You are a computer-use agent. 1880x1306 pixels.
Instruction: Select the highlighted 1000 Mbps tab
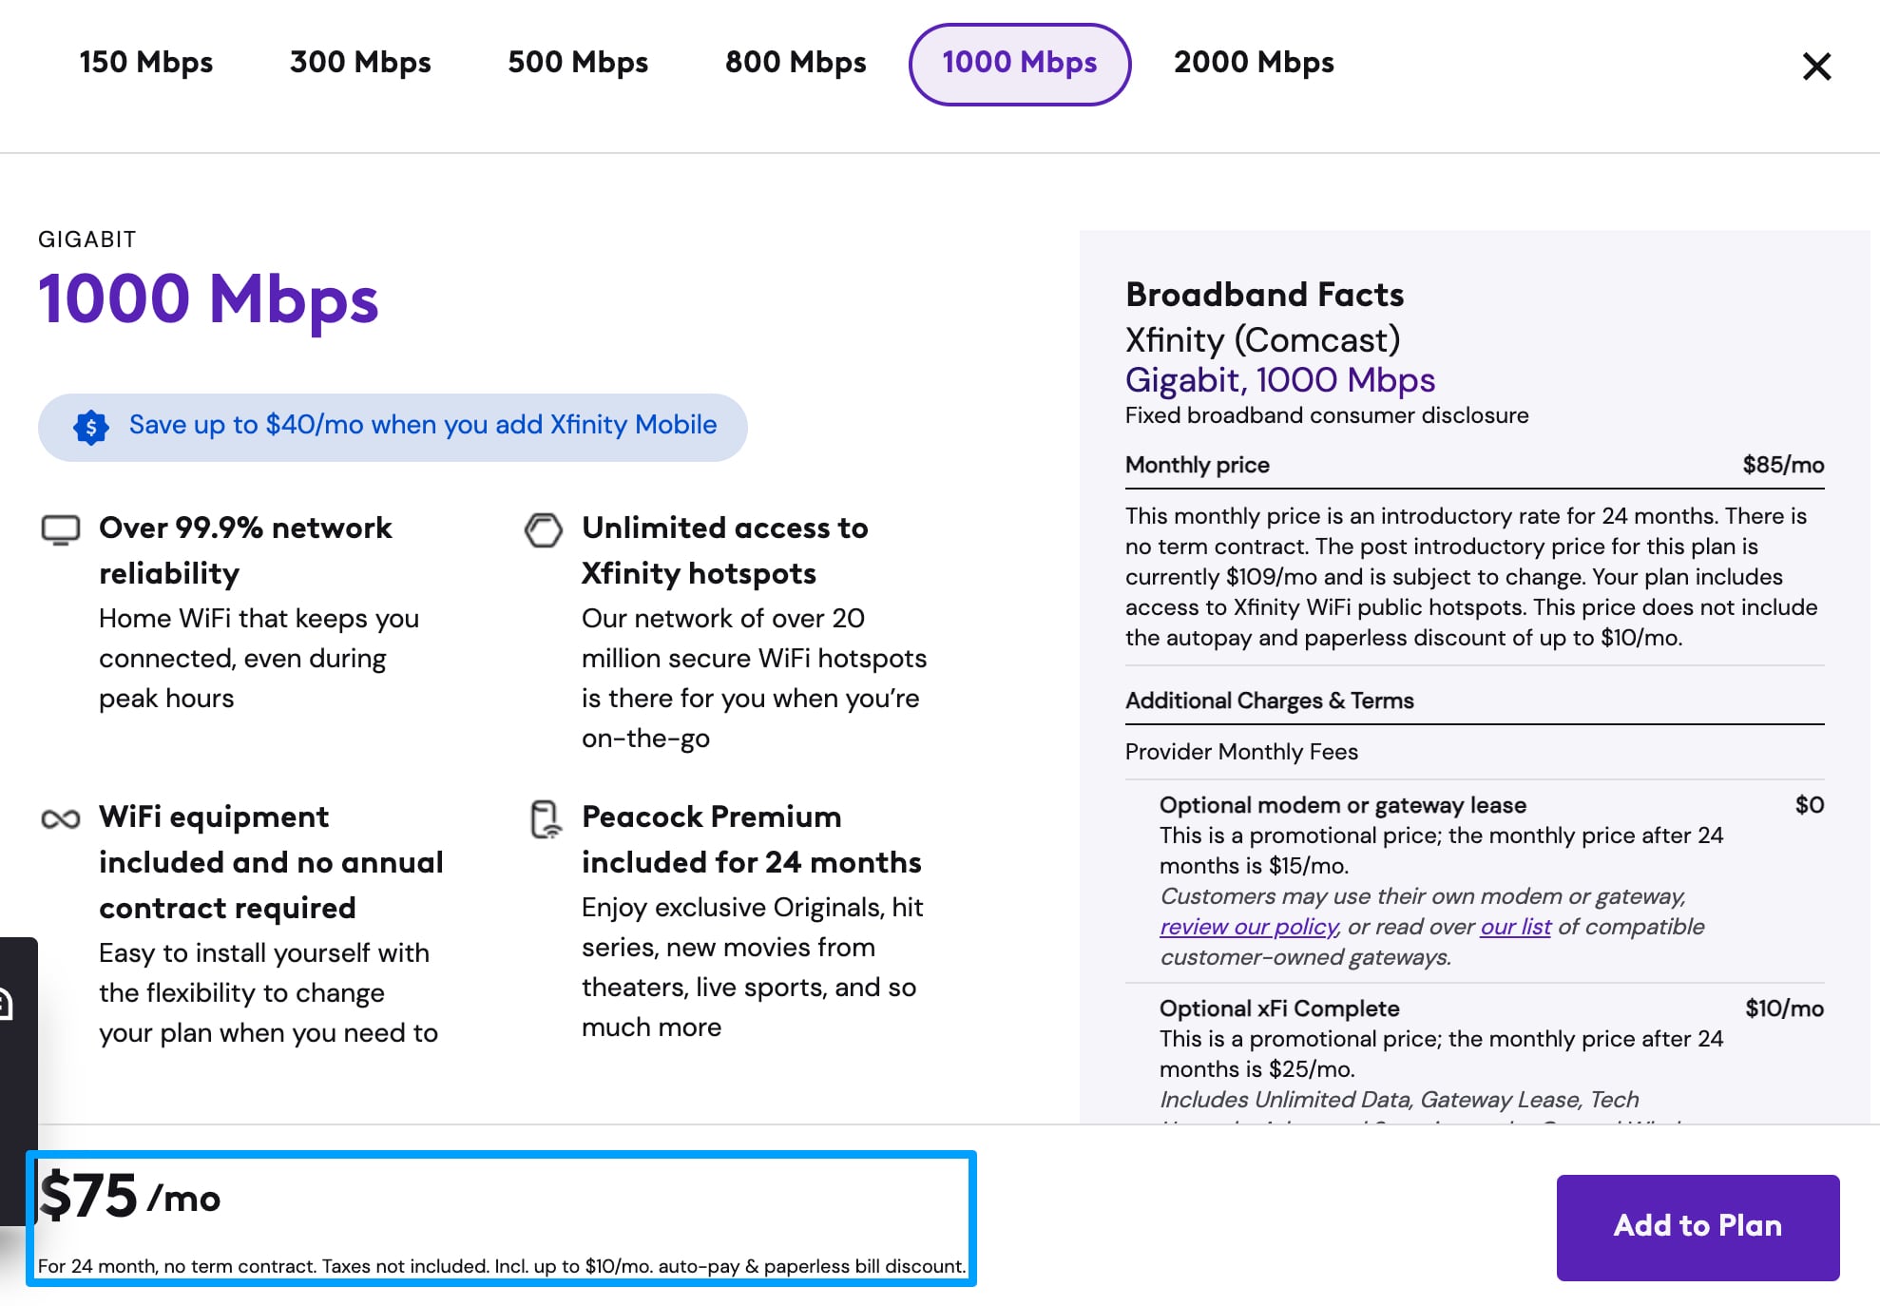[1019, 64]
